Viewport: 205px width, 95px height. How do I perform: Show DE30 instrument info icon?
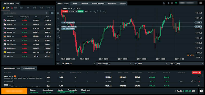[74, 9]
